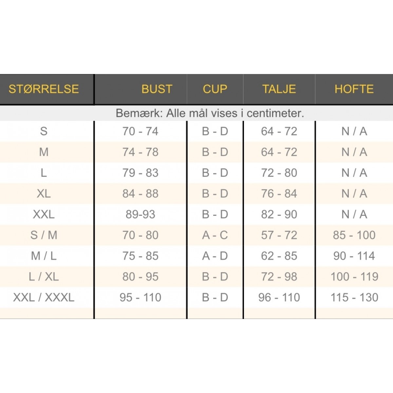Click waist value 57 - 72
Image resolution: width=393 pixels, height=393 pixels.
tap(279, 235)
